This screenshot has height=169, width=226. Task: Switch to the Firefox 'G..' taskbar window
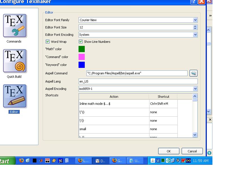click(118, 161)
